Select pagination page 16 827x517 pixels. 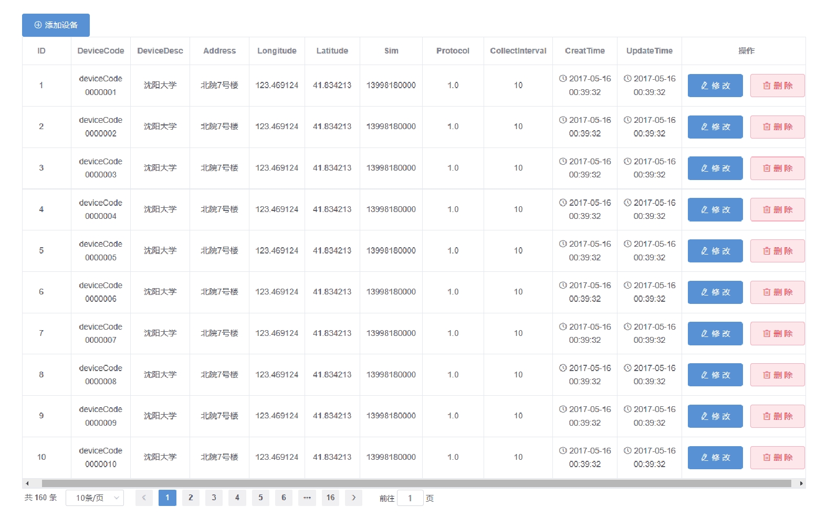click(330, 498)
